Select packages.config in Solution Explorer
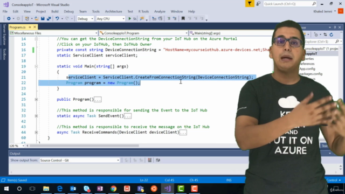This screenshot has height=194, width=345. [310, 74]
